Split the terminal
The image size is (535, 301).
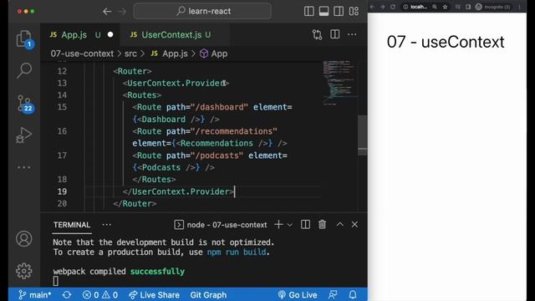(305, 224)
